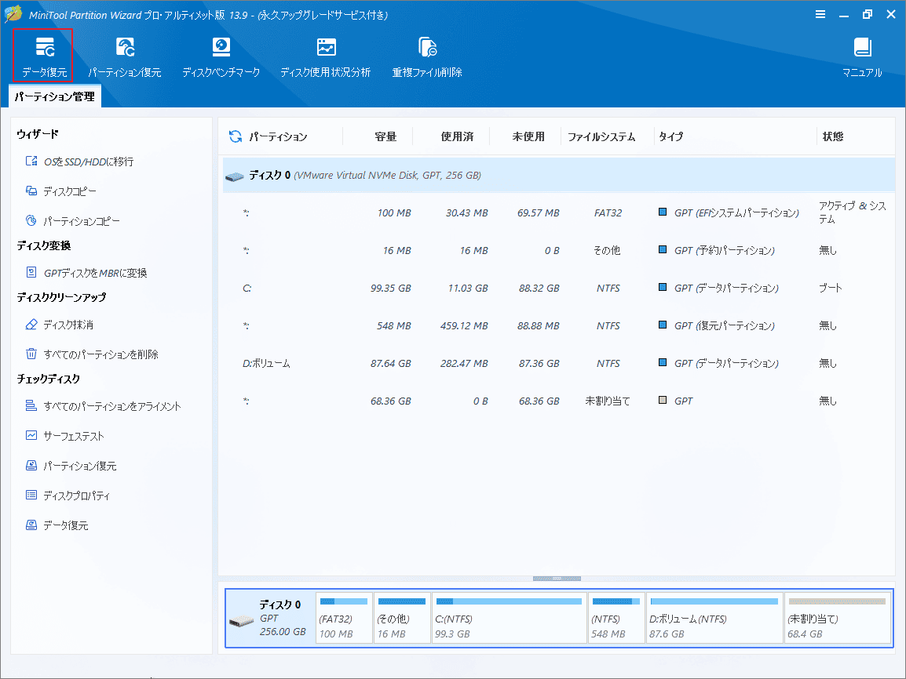Viewport: 906px width, 679px height.
Task: Start パーティションコピー wizard
Action: (x=73, y=221)
